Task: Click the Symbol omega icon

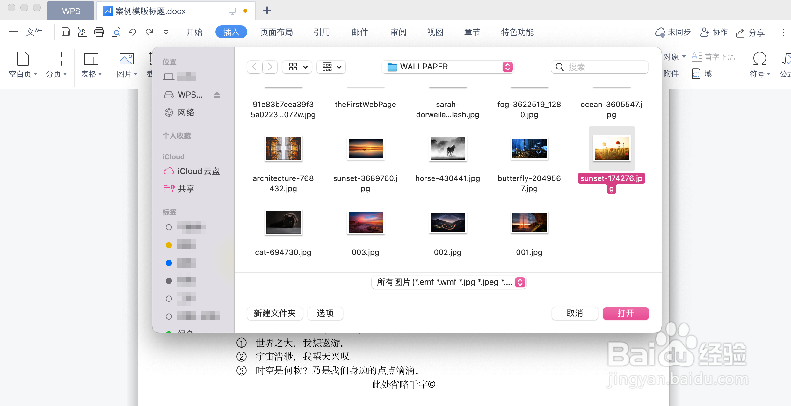Action: coord(759,59)
